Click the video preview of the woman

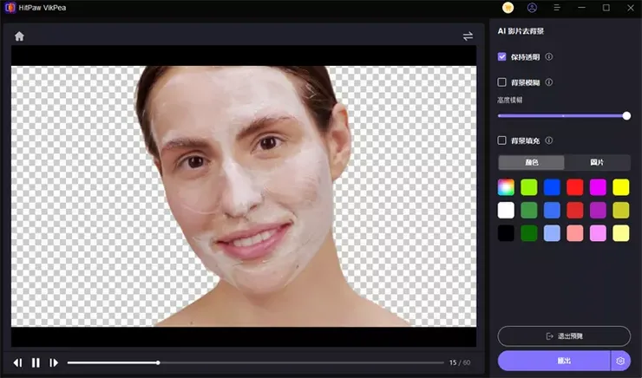click(x=244, y=196)
